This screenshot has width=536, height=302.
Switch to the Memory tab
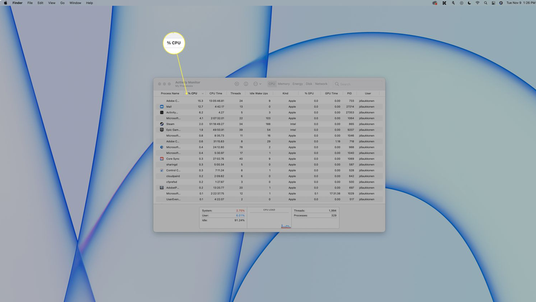tap(283, 84)
